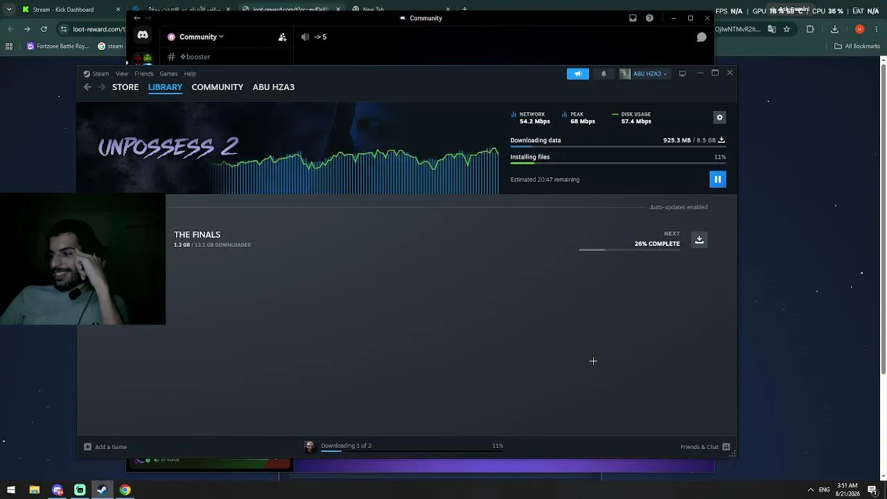Click the voice channel speaker icon in Discord
Viewport: 887px width, 499px height.
pyautogui.click(x=305, y=37)
